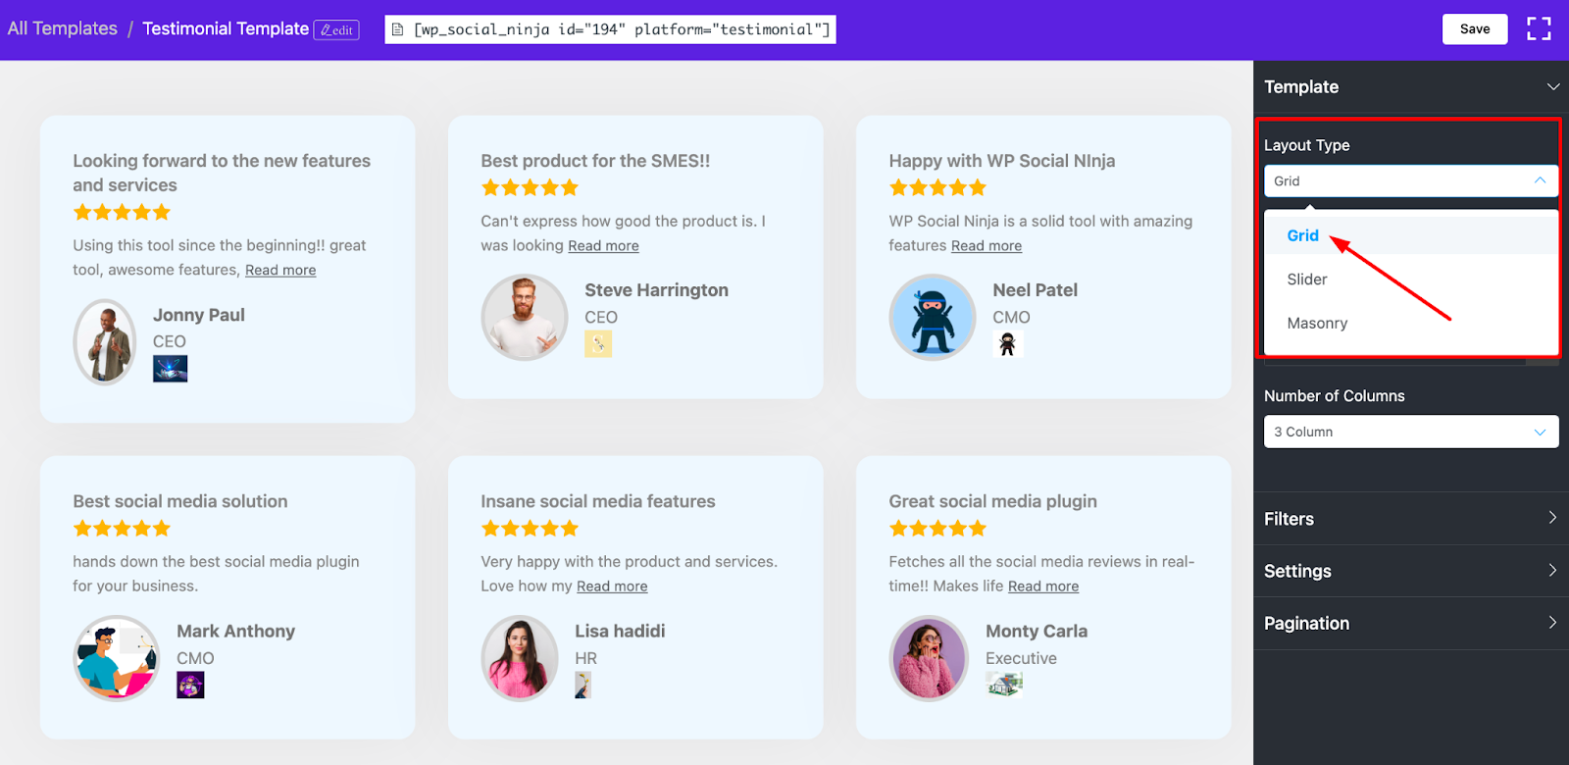Click the fullscreen toggle icon
The height and width of the screenshot is (765, 1569).
coord(1539,29)
